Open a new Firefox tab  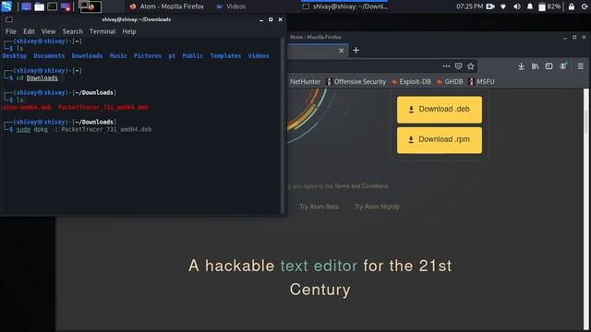(x=356, y=51)
